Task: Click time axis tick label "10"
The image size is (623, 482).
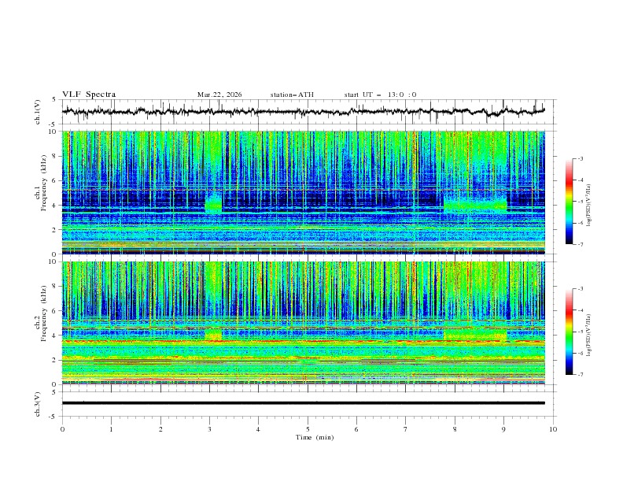Action: (x=553, y=429)
